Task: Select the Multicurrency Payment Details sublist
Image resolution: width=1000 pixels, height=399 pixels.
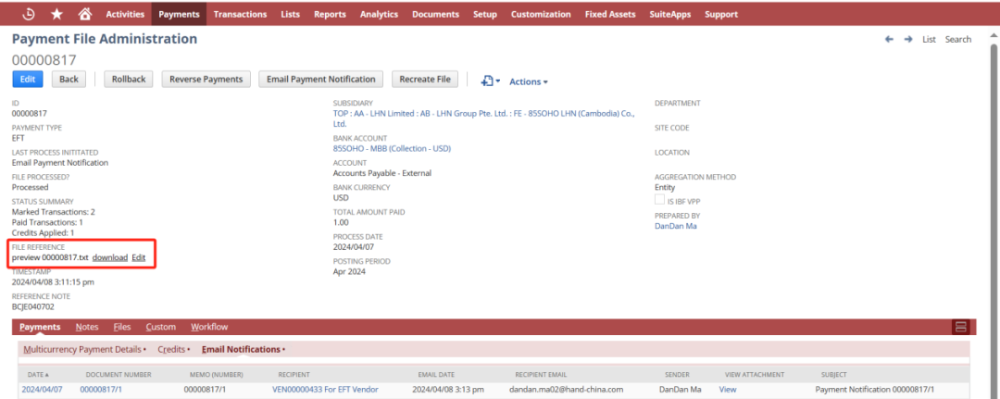Action: [84, 349]
